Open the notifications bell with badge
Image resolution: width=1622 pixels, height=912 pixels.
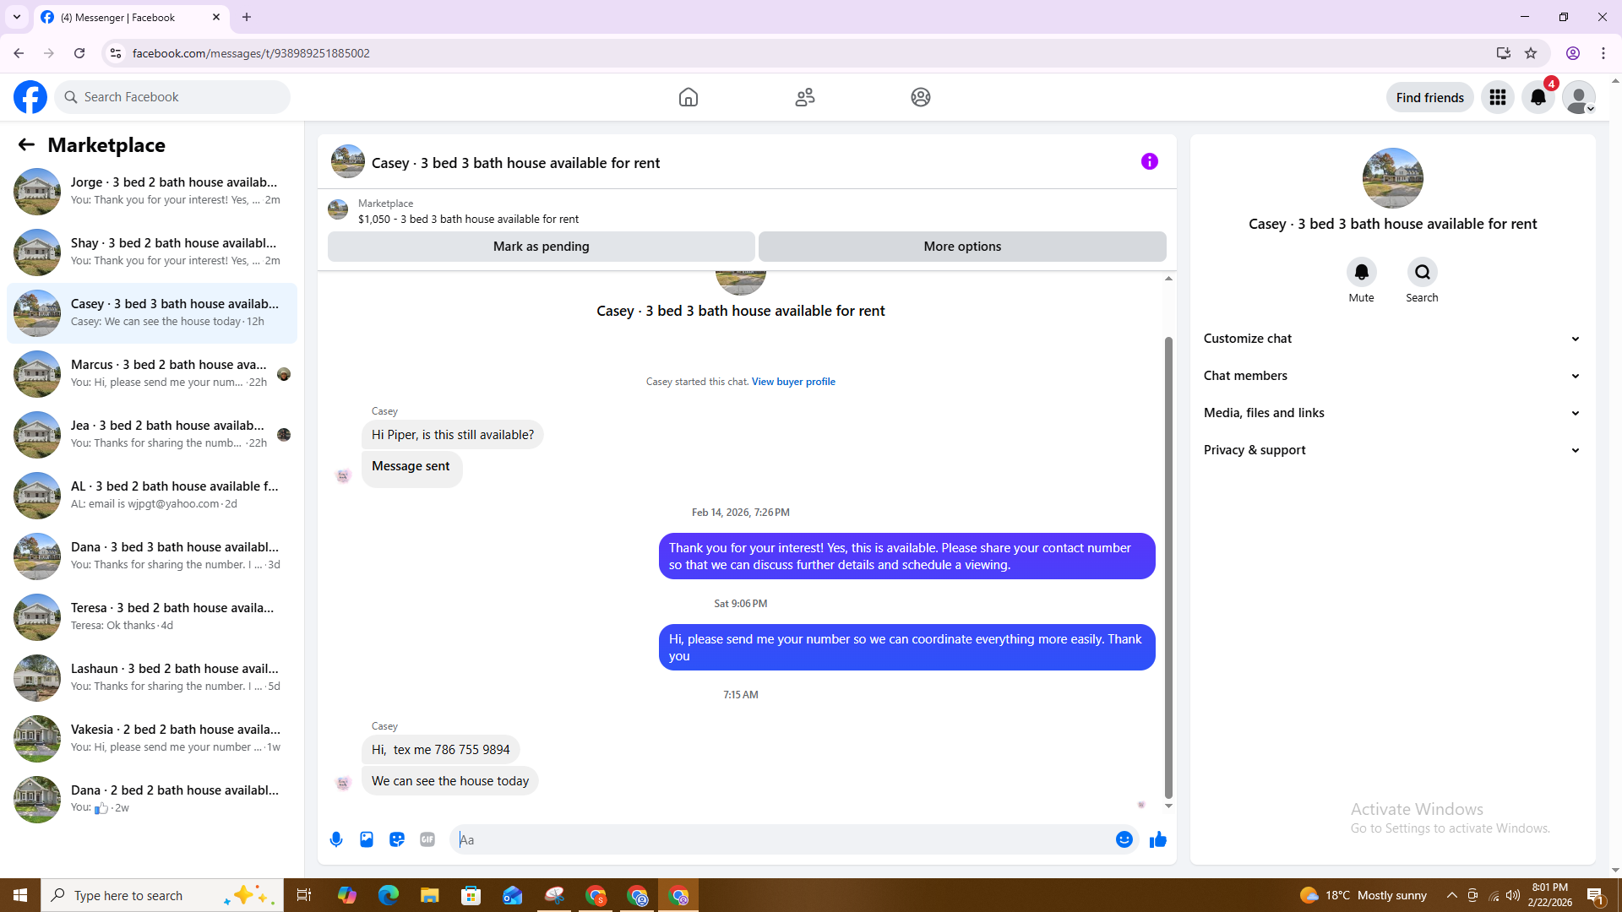click(1538, 97)
